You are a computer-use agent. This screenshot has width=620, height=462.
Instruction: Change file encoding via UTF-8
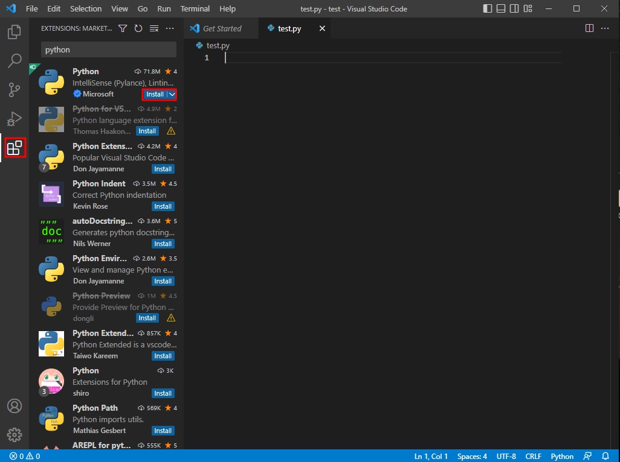pyautogui.click(x=506, y=457)
